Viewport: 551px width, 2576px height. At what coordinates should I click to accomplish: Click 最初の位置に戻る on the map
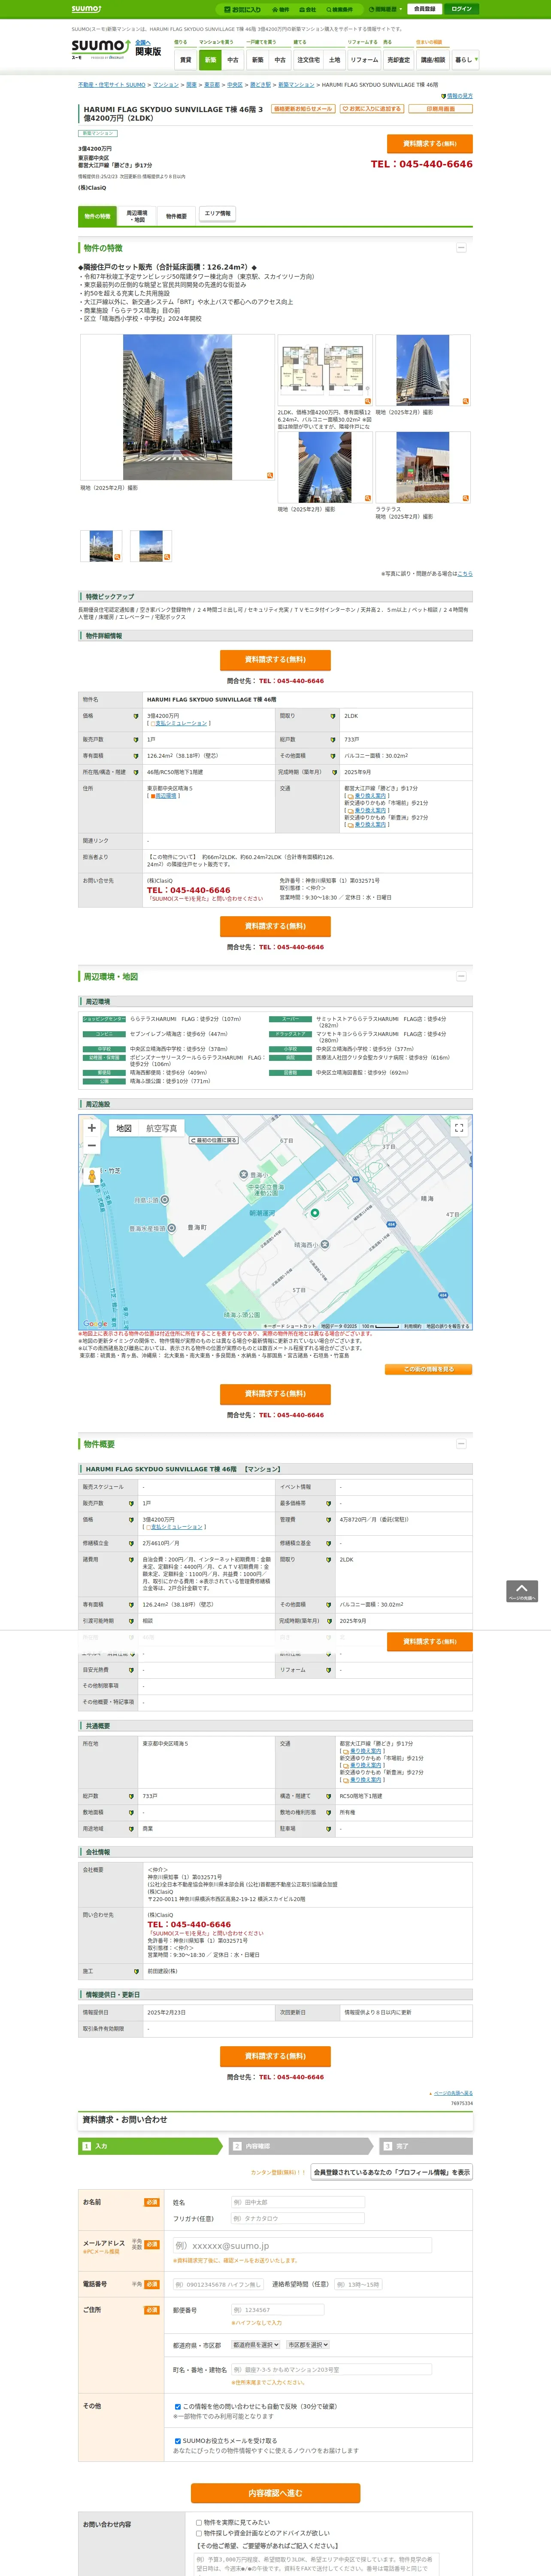(x=214, y=1140)
